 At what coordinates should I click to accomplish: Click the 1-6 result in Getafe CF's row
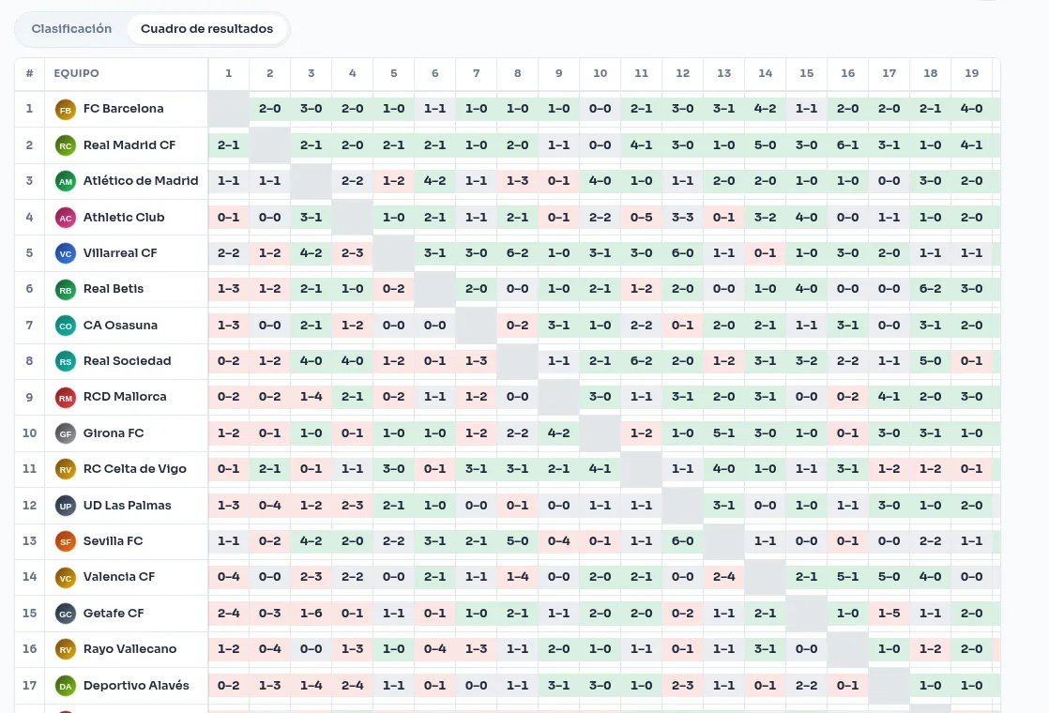click(312, 613)
